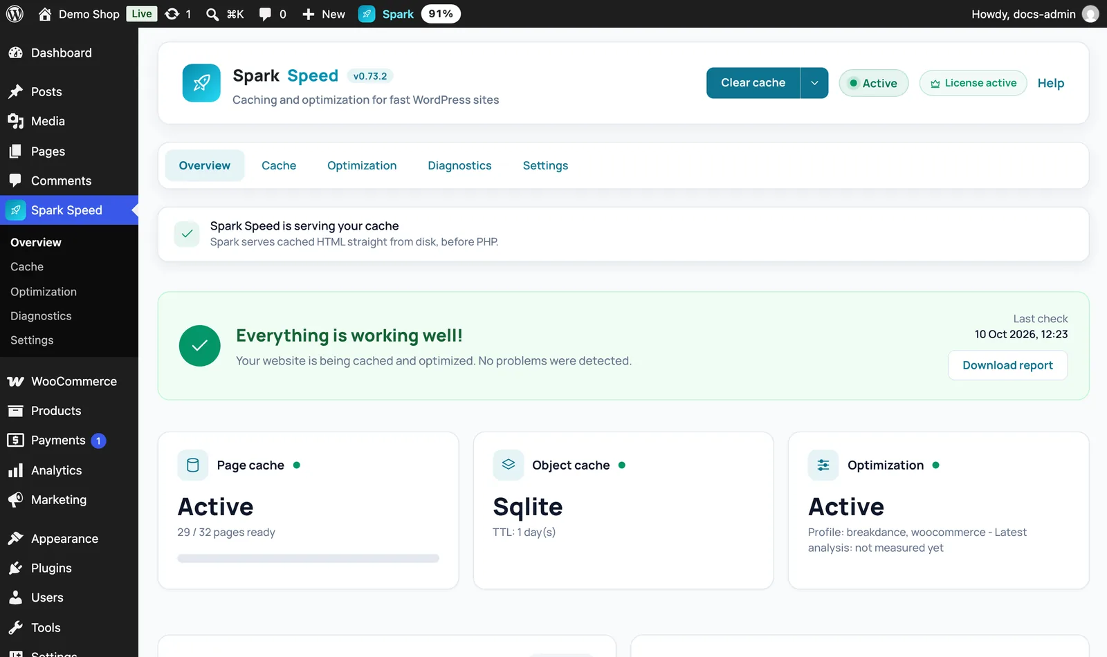Click the License active badge
This screenshot has width=1107, height=657.
pos(973,83)
